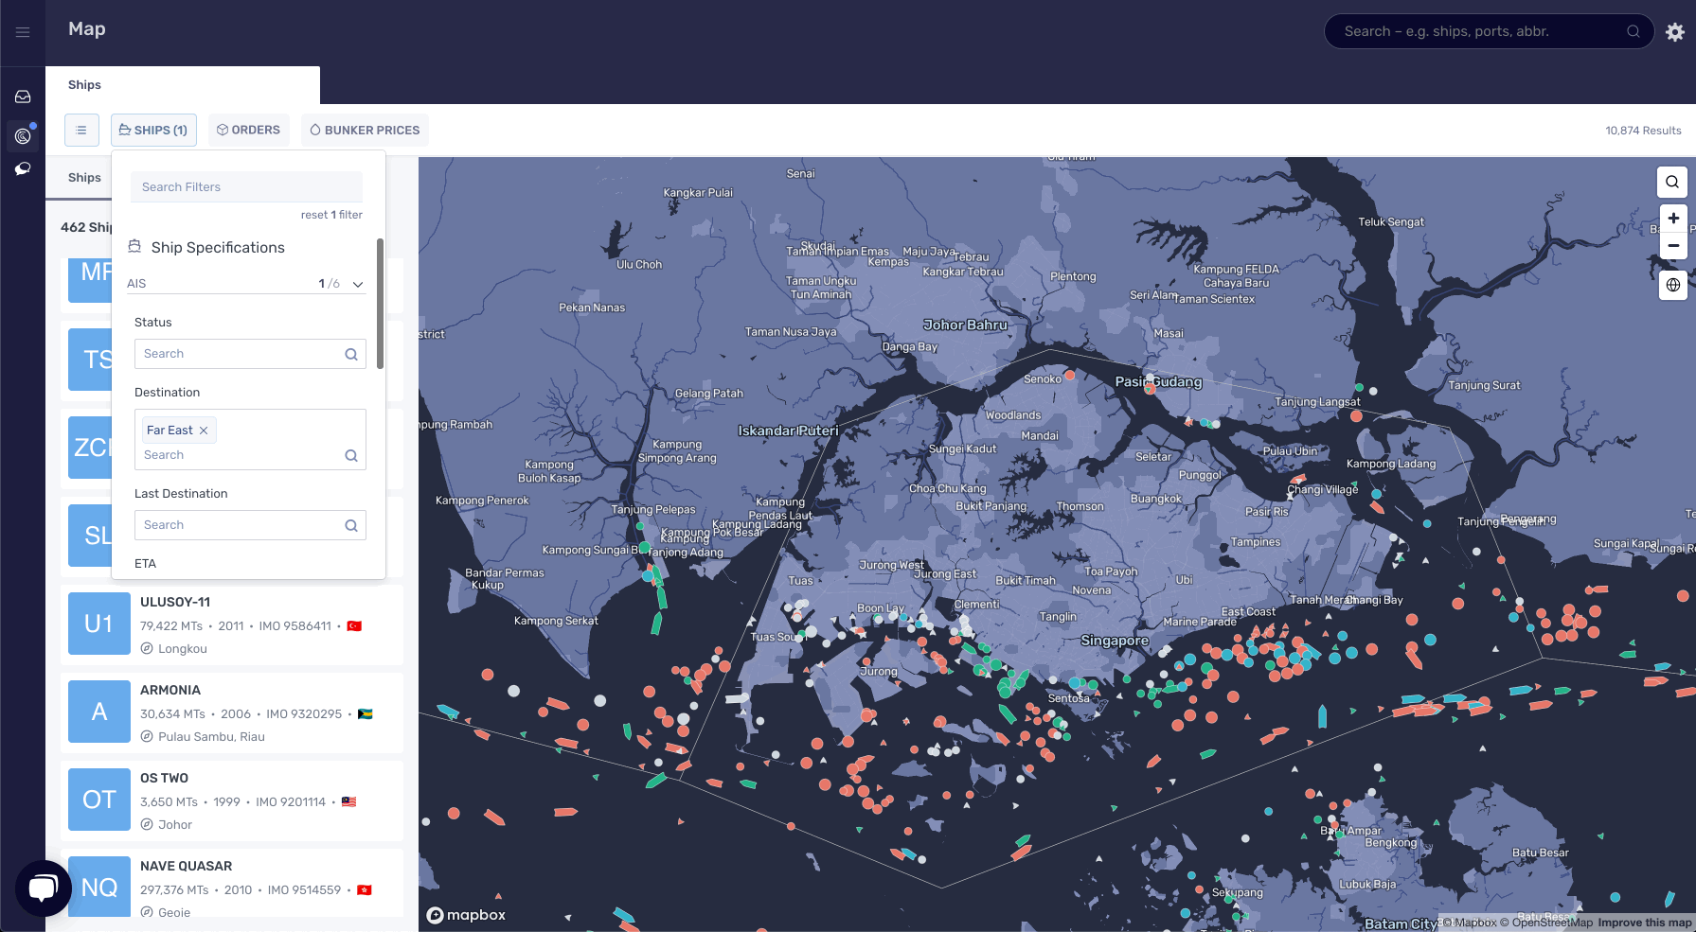Remove the Far East destination filter

point(204,431)
